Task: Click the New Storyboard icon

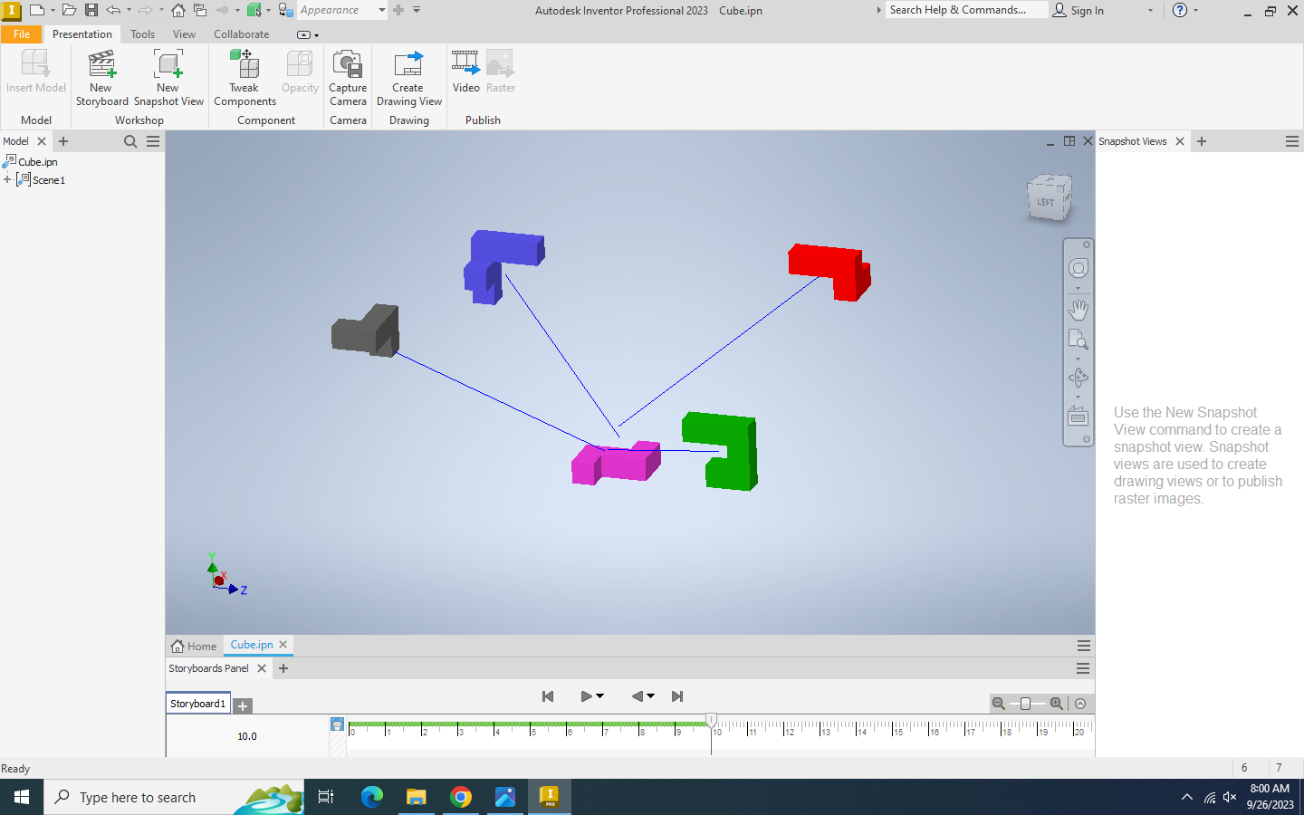Action: tap(101, 67)
